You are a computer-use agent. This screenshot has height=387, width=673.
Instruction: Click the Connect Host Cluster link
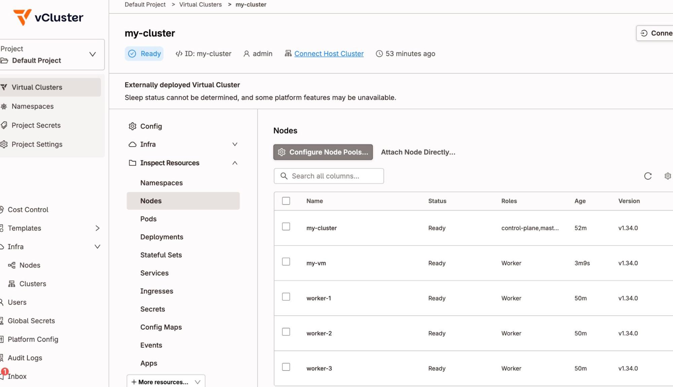329,54
